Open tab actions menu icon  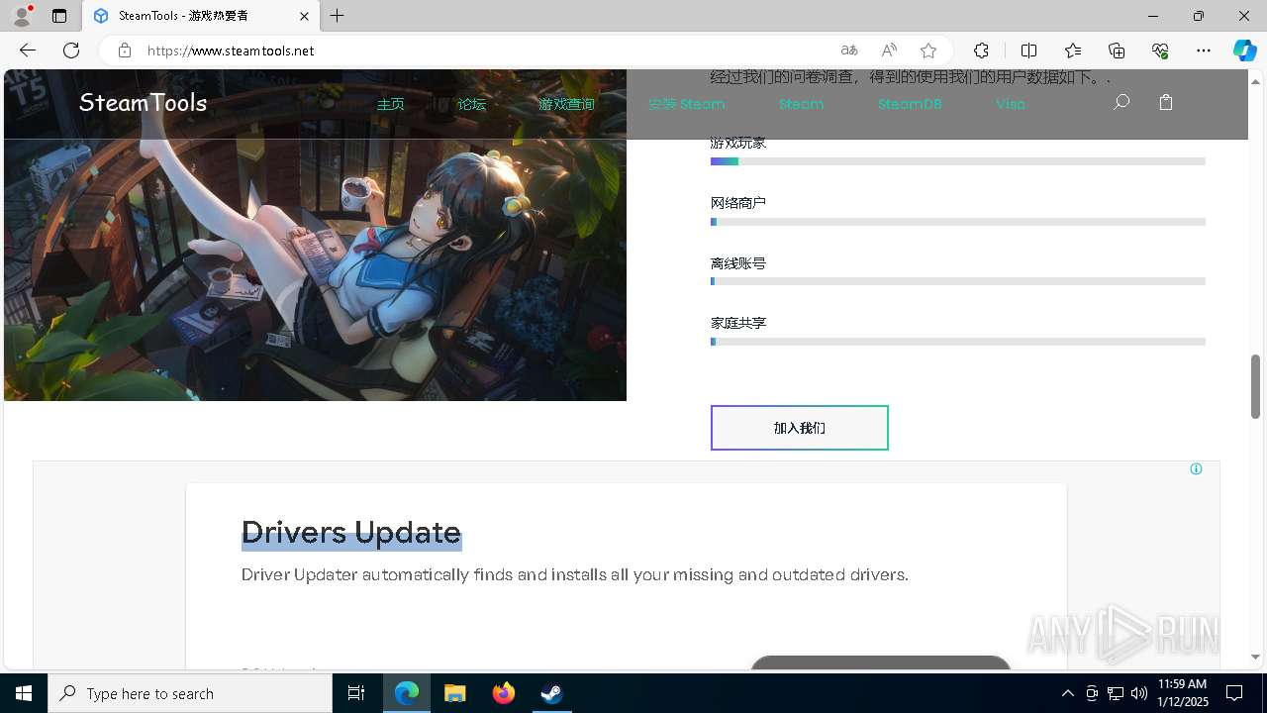point(59,16)
